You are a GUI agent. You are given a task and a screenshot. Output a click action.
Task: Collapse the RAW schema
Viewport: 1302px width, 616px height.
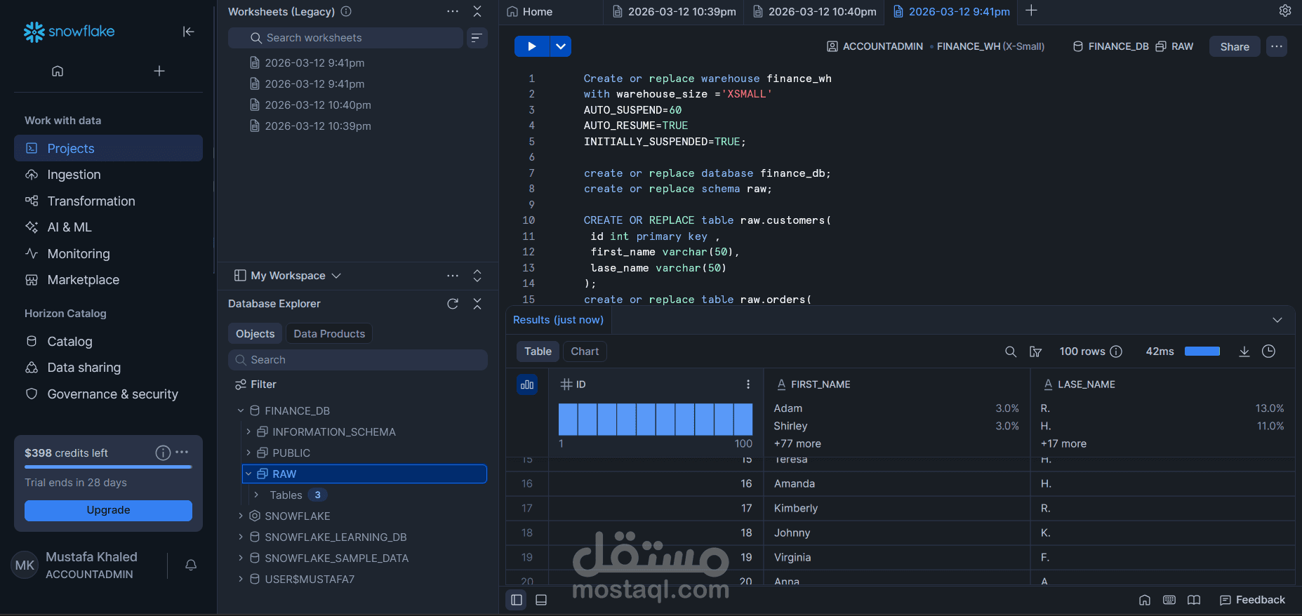[248, 474]
